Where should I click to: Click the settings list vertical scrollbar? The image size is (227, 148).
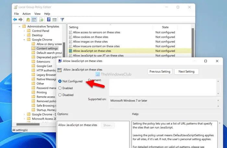pyautogui.click(x=193, y=42)
